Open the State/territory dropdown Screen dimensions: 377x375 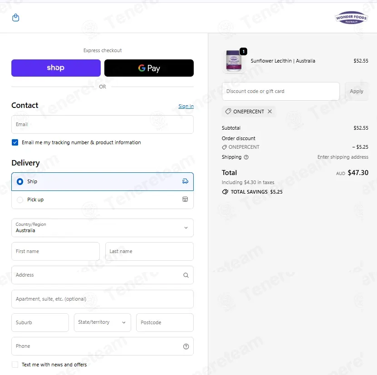103,322
